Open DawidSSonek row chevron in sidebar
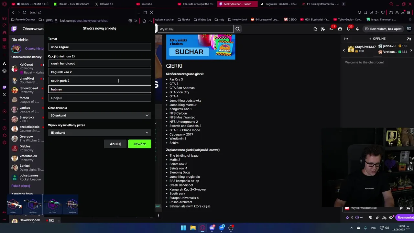 59,221
